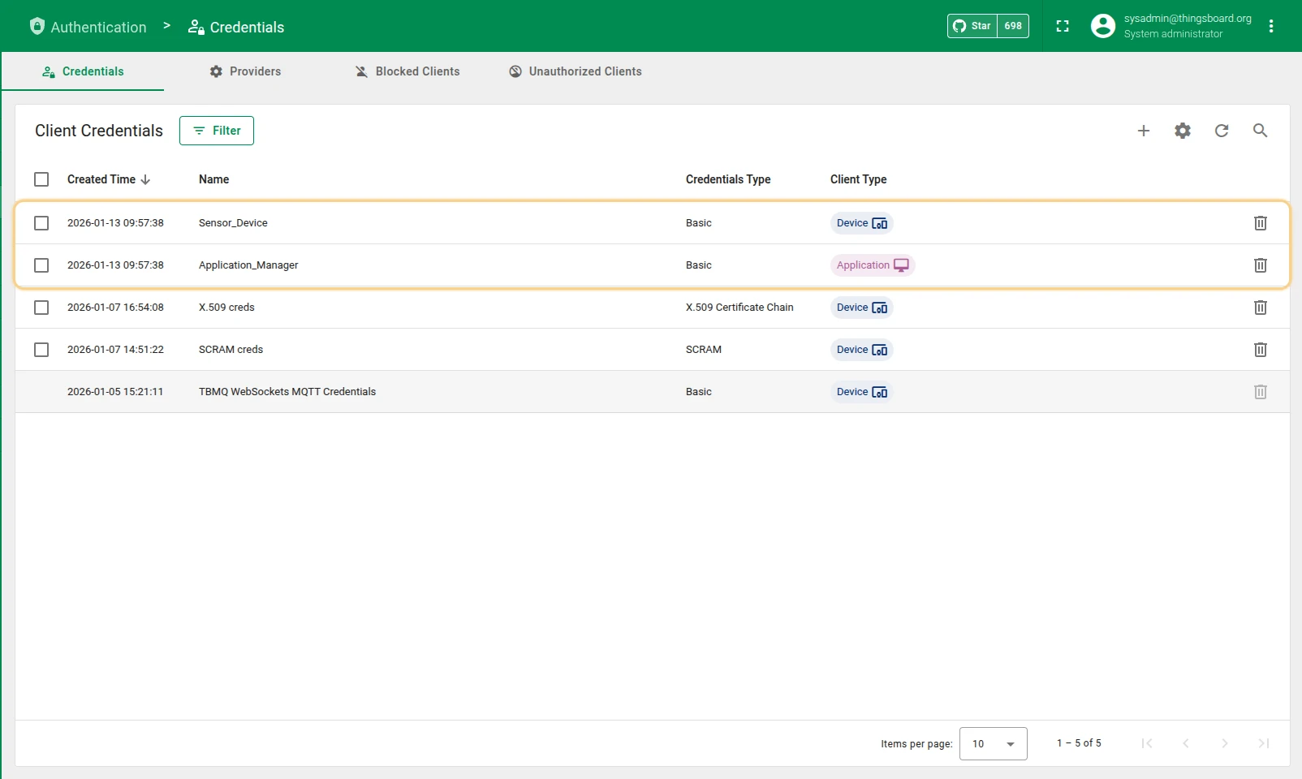This screenshot has width=1302, height=779.
Task: Add new client credentials with plus icon
Action: (1144, 131)
